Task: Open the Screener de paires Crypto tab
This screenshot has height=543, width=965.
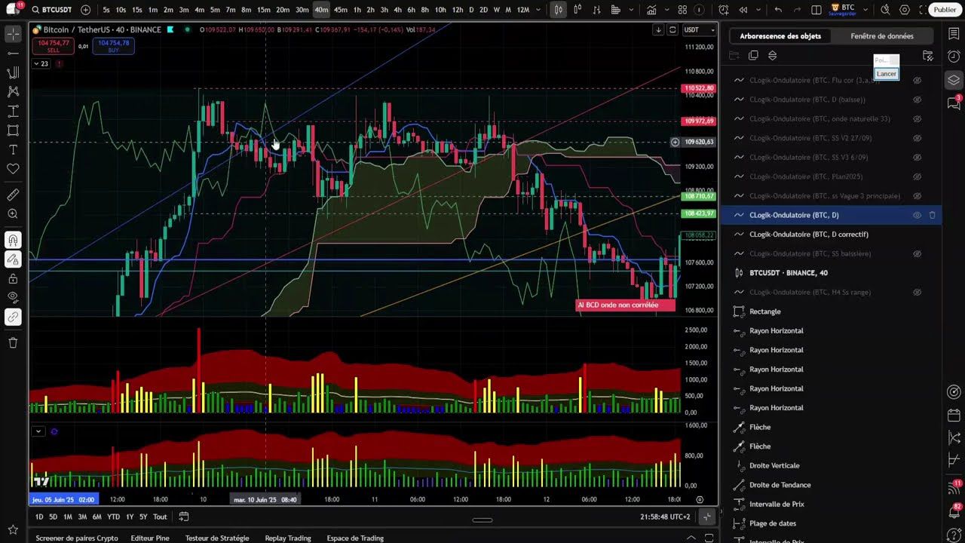Action: tap(77, 538)
